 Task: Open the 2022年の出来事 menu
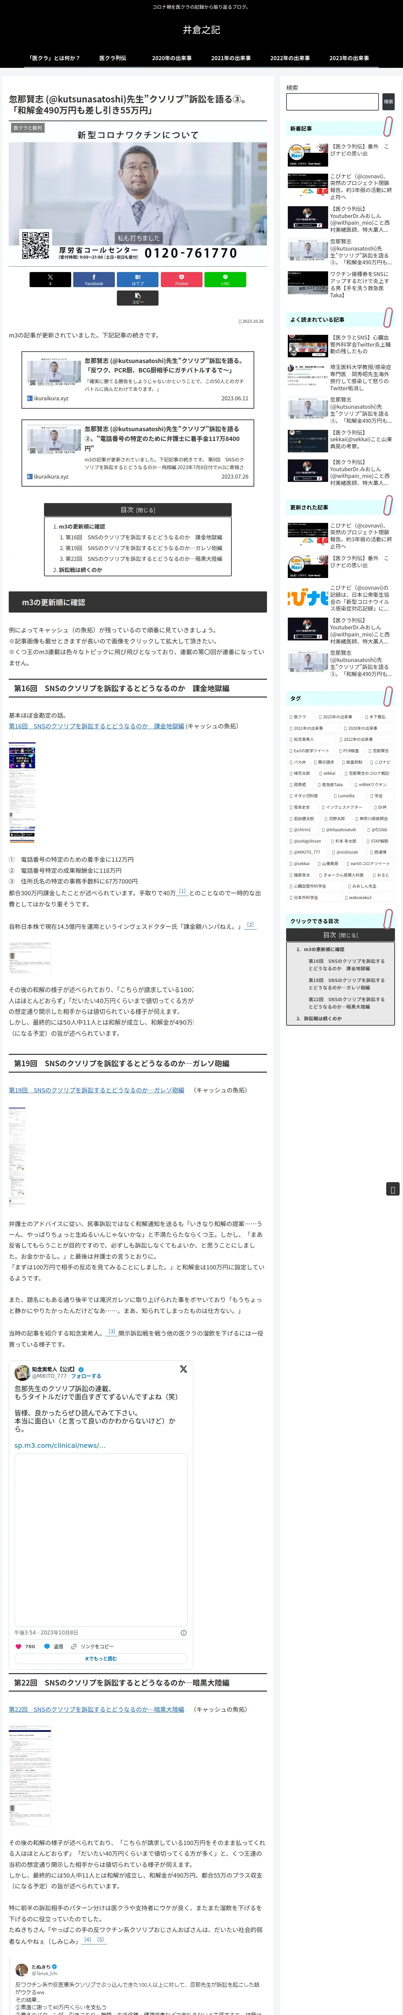(290, 58)
